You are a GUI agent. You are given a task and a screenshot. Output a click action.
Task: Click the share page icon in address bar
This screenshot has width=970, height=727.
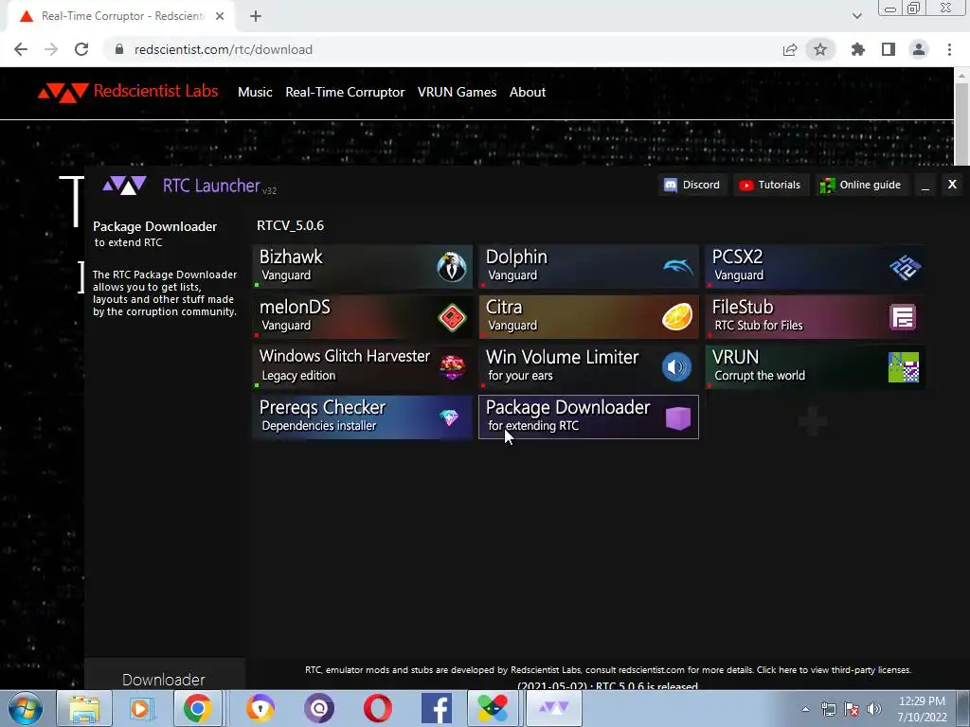click(x=790, y=49)
